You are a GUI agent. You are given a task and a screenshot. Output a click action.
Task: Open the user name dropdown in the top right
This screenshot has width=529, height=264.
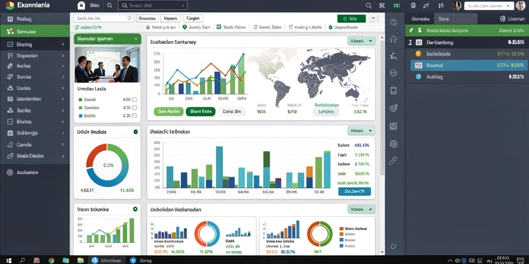(489, 6)
